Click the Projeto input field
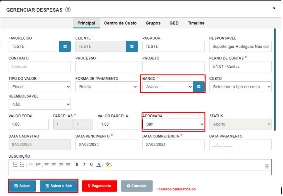This screenshot has width=283, height=196. point(174,66)
